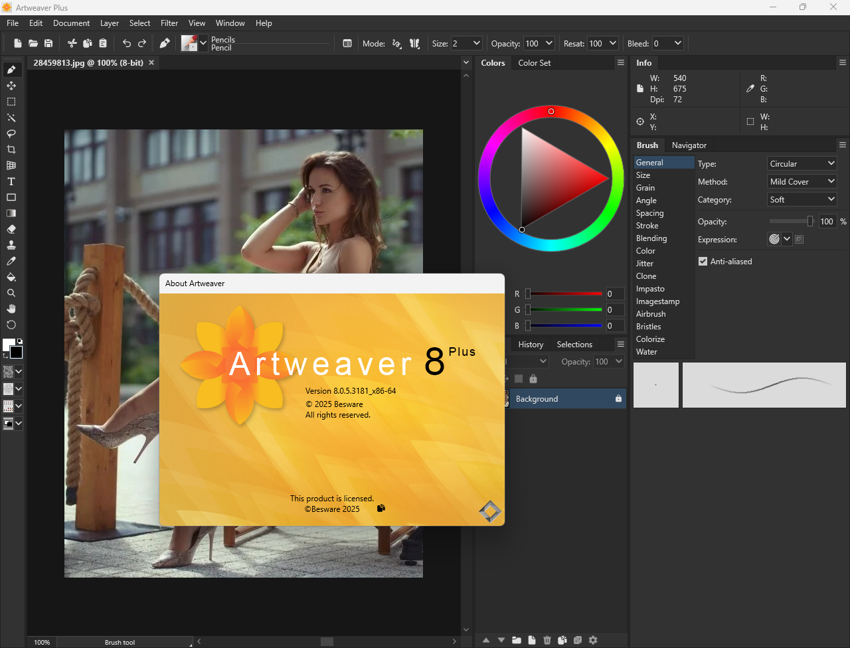Copy version info in the About dialog
850x648 pixels.
381,509
